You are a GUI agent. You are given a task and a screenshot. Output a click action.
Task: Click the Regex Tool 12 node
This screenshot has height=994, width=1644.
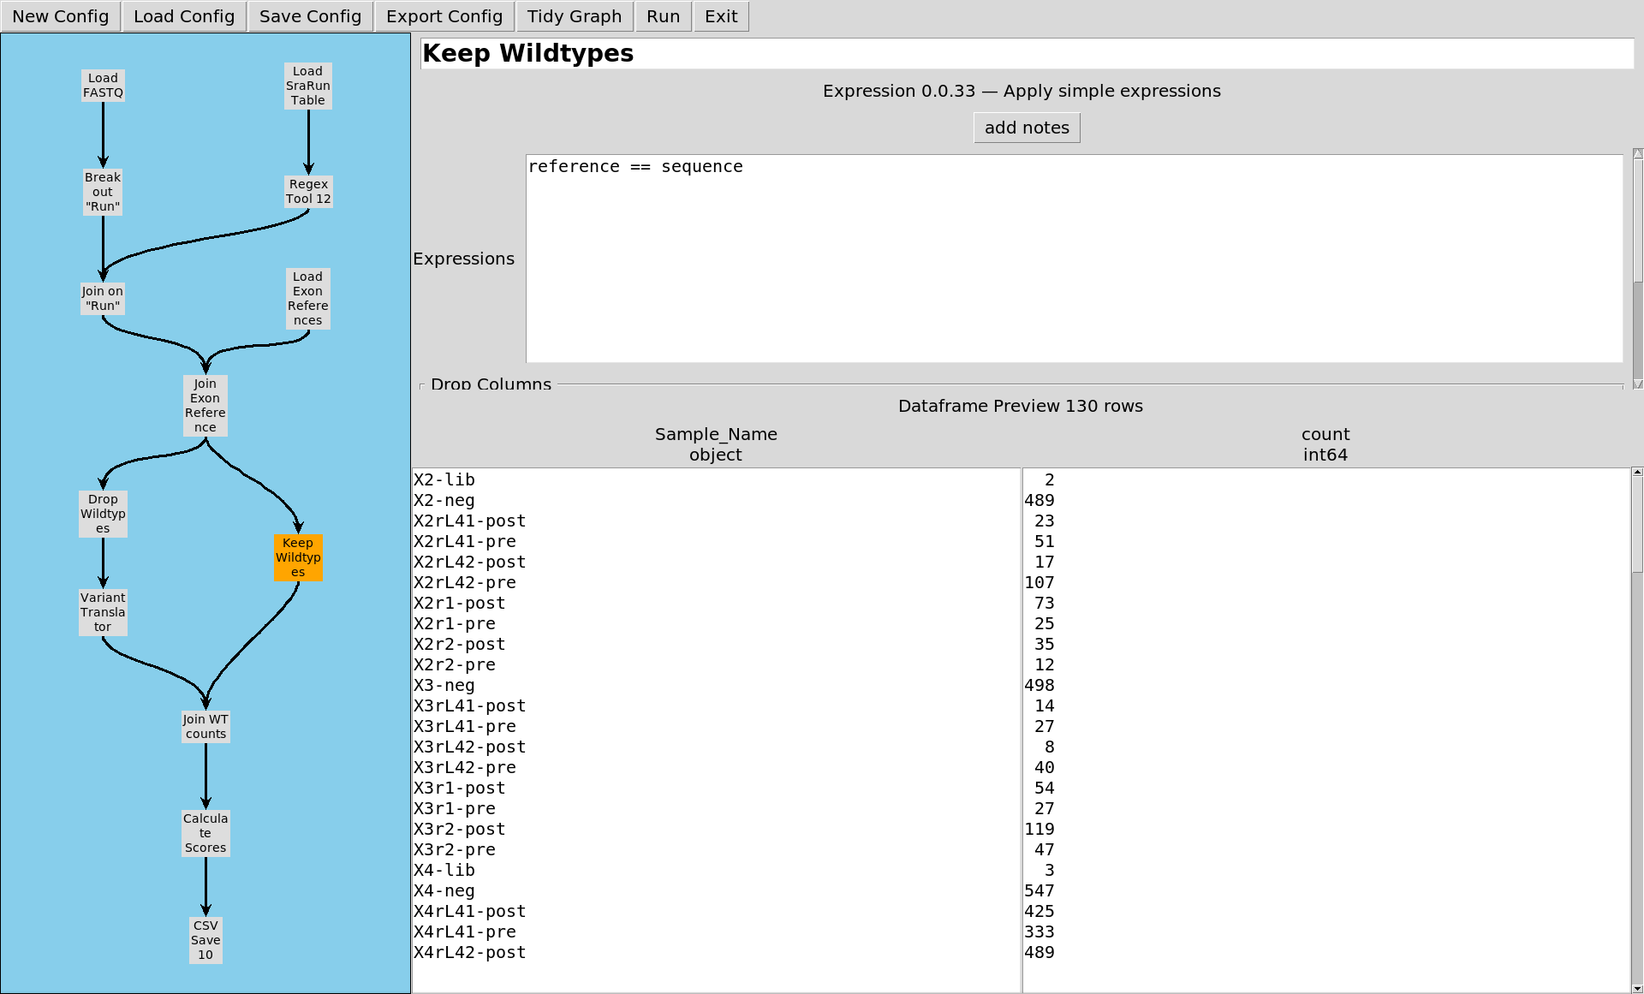click(x=308, y=192)
